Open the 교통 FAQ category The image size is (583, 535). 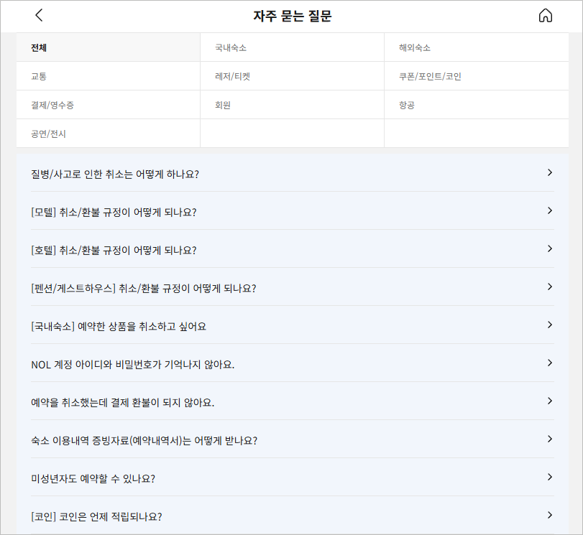pos(108,76)
